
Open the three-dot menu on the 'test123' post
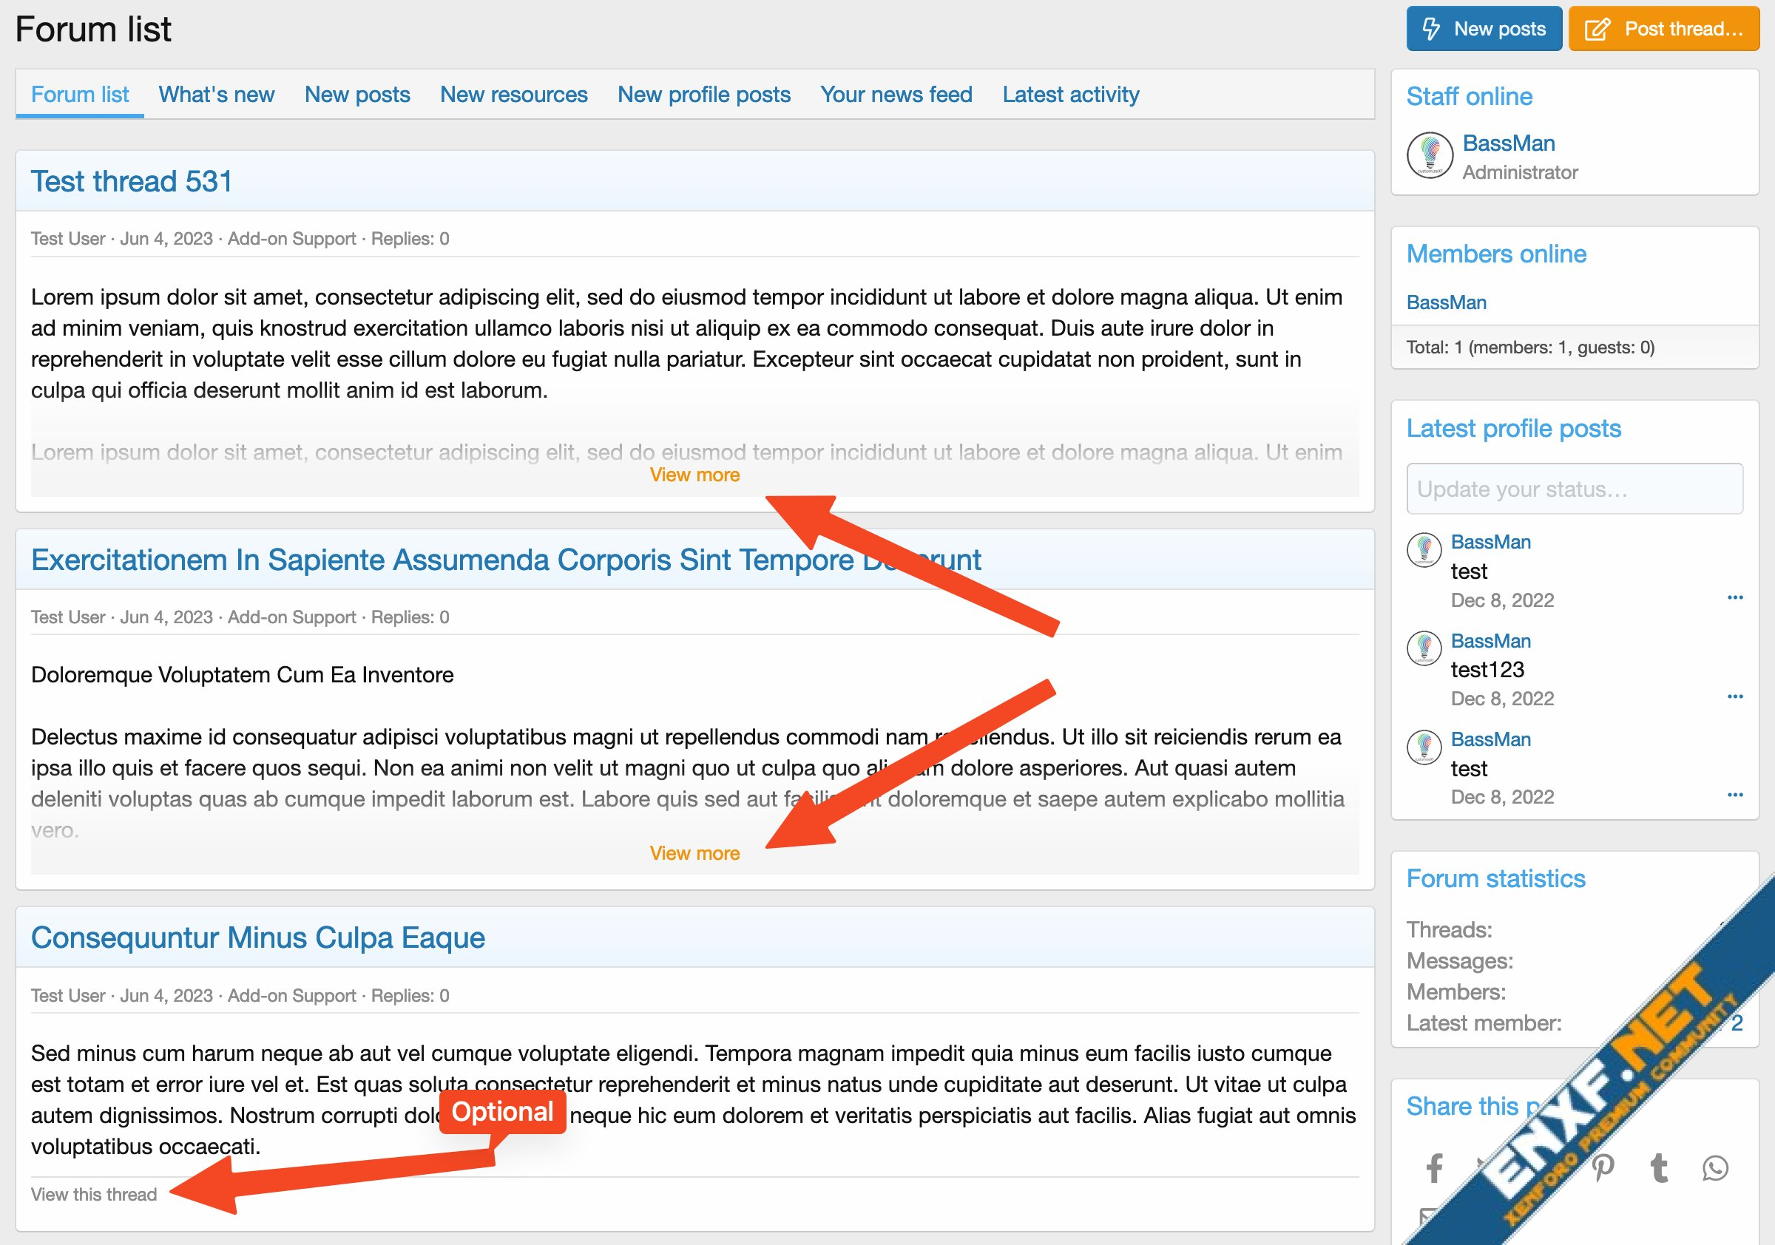click(1735, 696)
